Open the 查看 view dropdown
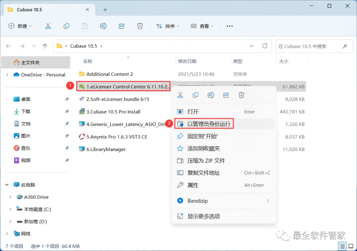Screen dimensions: 357x251 coord(202,26)
